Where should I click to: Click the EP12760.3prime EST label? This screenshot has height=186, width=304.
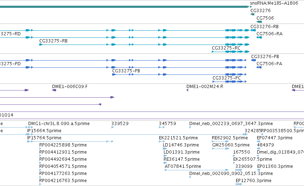coord(253,181)
